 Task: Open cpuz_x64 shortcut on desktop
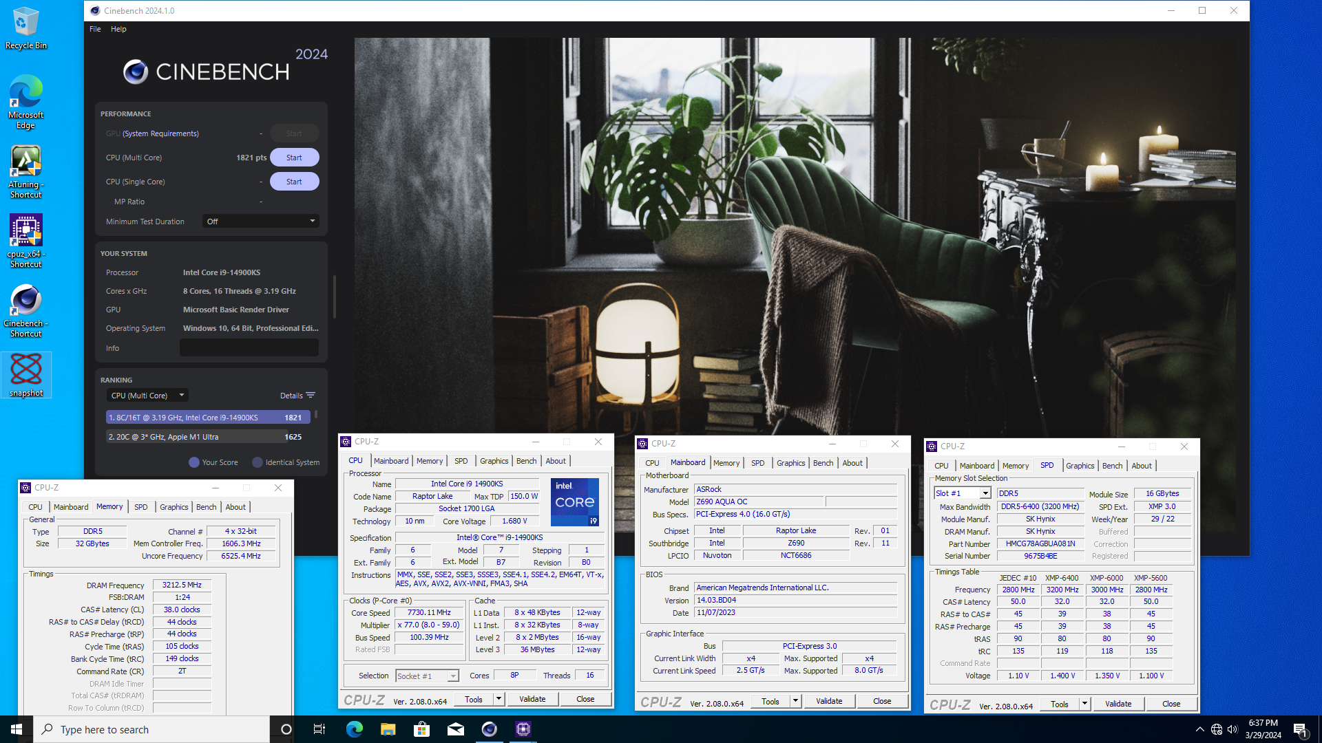26,241
